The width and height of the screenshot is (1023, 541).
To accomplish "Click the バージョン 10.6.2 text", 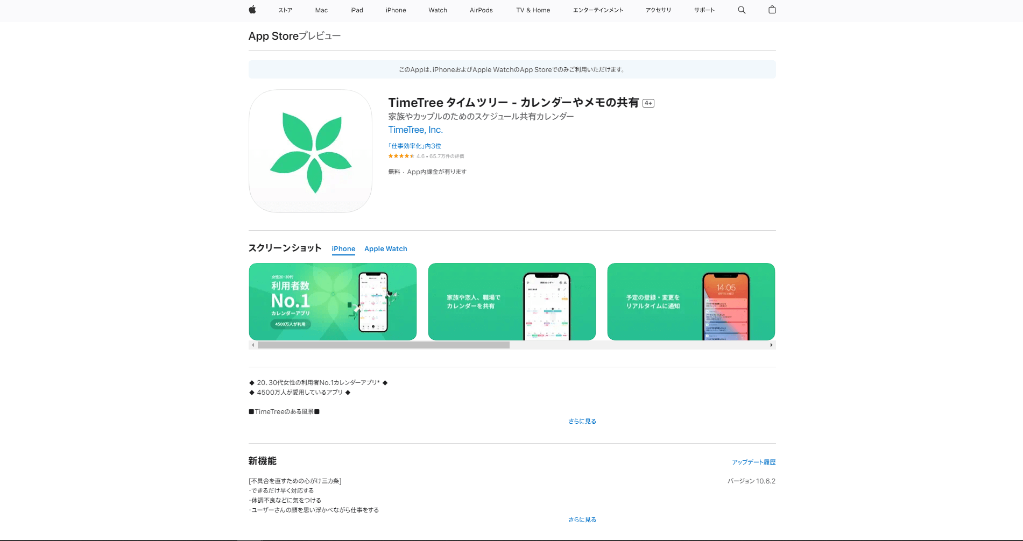I will [x=751, y=481].
